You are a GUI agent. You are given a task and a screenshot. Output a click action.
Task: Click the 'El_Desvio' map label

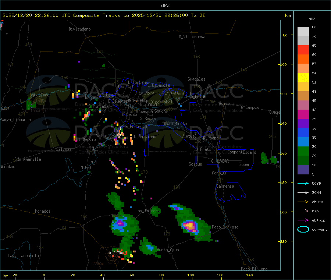click(86, 139)
